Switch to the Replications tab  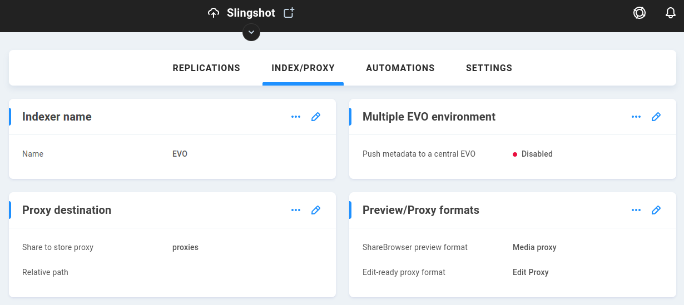coord(206,68)
